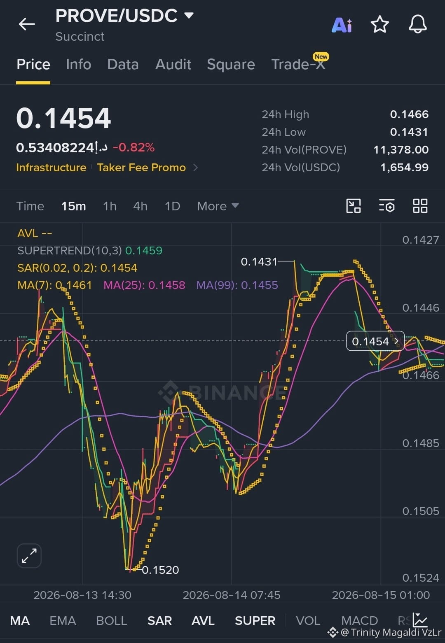The image size is (445, 643).
Task: Select the 1h timeframe
Action: point(110,206)
